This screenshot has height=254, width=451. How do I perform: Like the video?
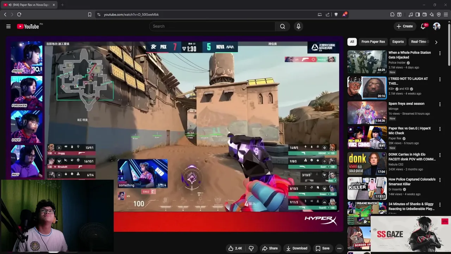235,248
